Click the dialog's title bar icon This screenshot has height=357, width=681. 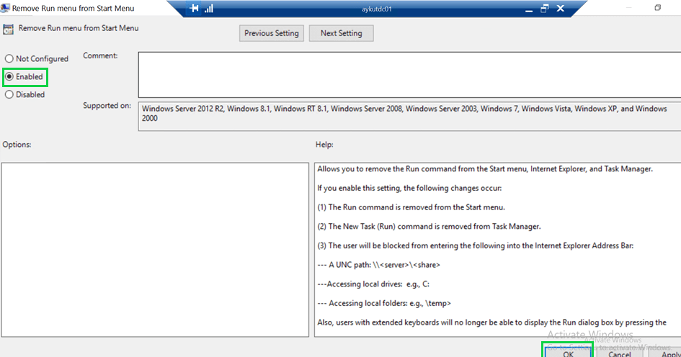(6, 8)
